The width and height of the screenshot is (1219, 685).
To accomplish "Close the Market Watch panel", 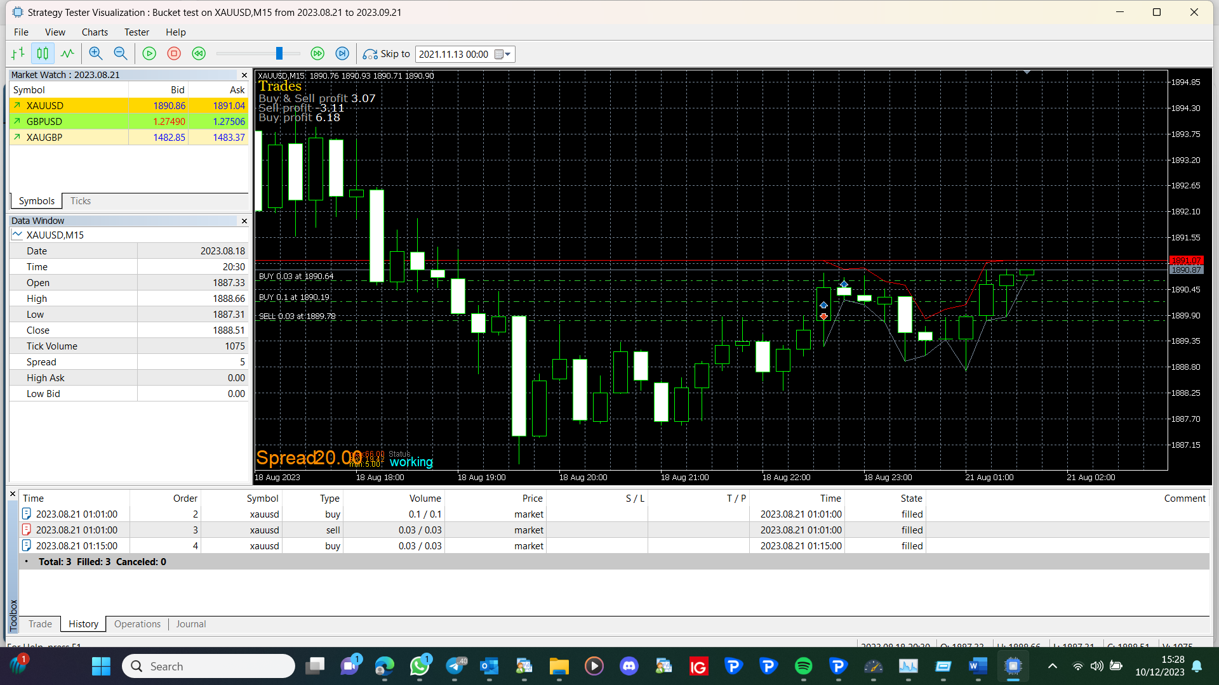I will tap(244, 75).
